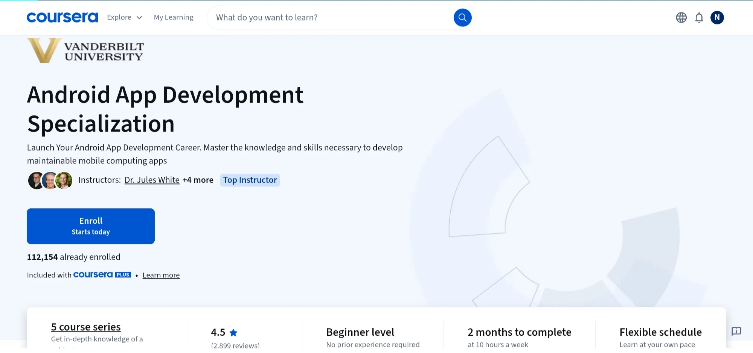Viewport: 753px width, 353px height.
Task: Click the Enroll Starts today button
Action: click(91, 226)
